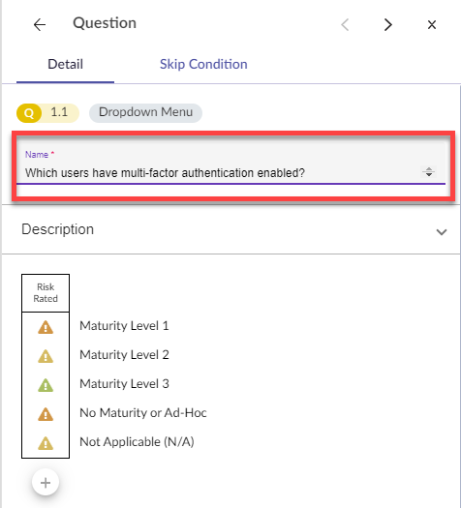461x508 pixels.
Task: Click the green risk icon for Maturity Level 3
Action: [46, 385]
